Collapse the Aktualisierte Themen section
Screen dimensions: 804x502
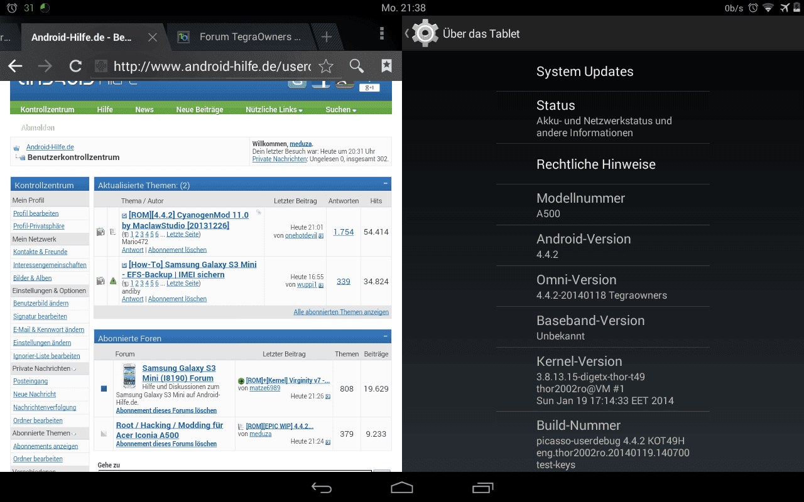pyautogui.click(x=386, y=184)
